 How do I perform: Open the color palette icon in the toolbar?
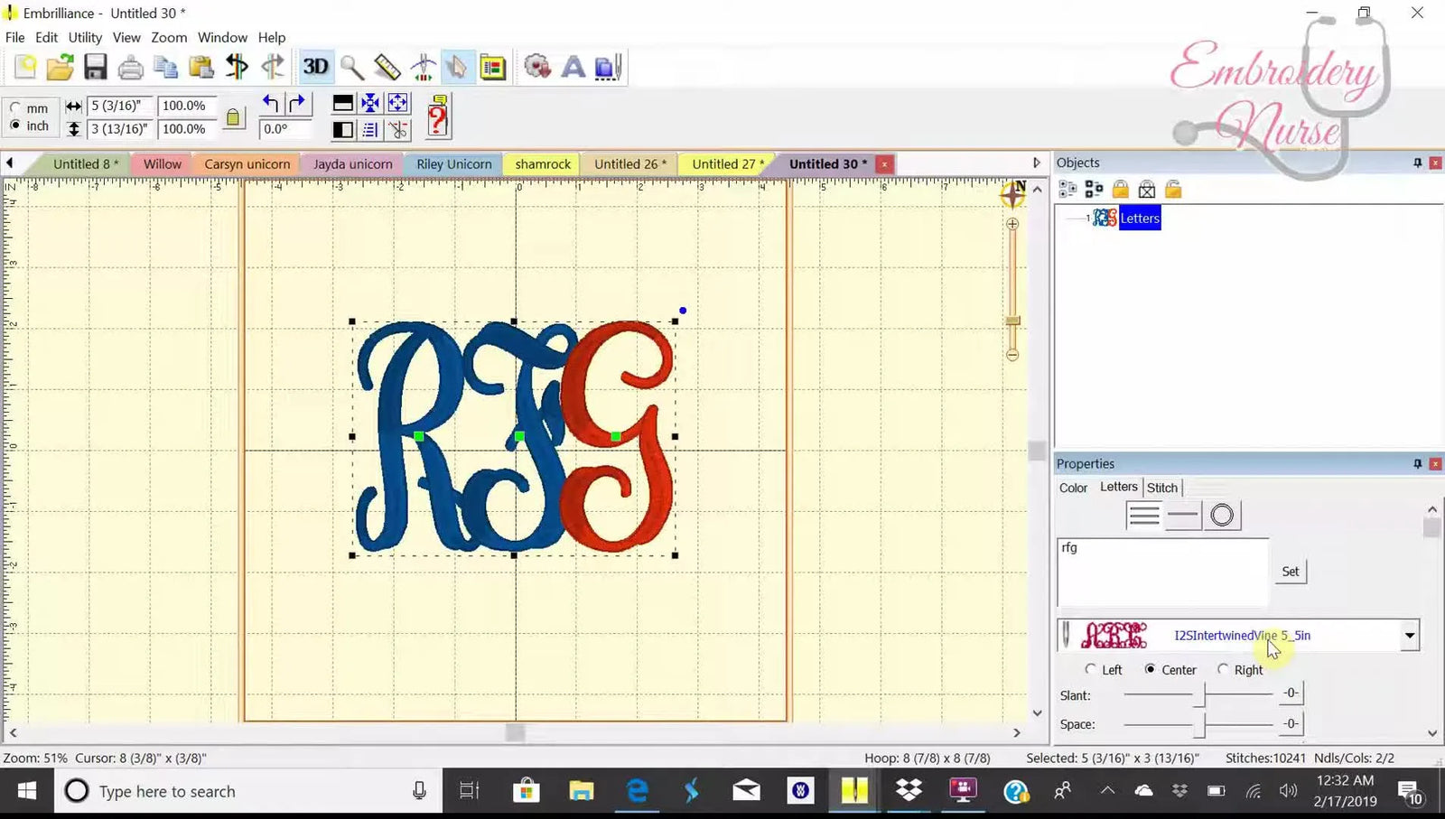492,67
